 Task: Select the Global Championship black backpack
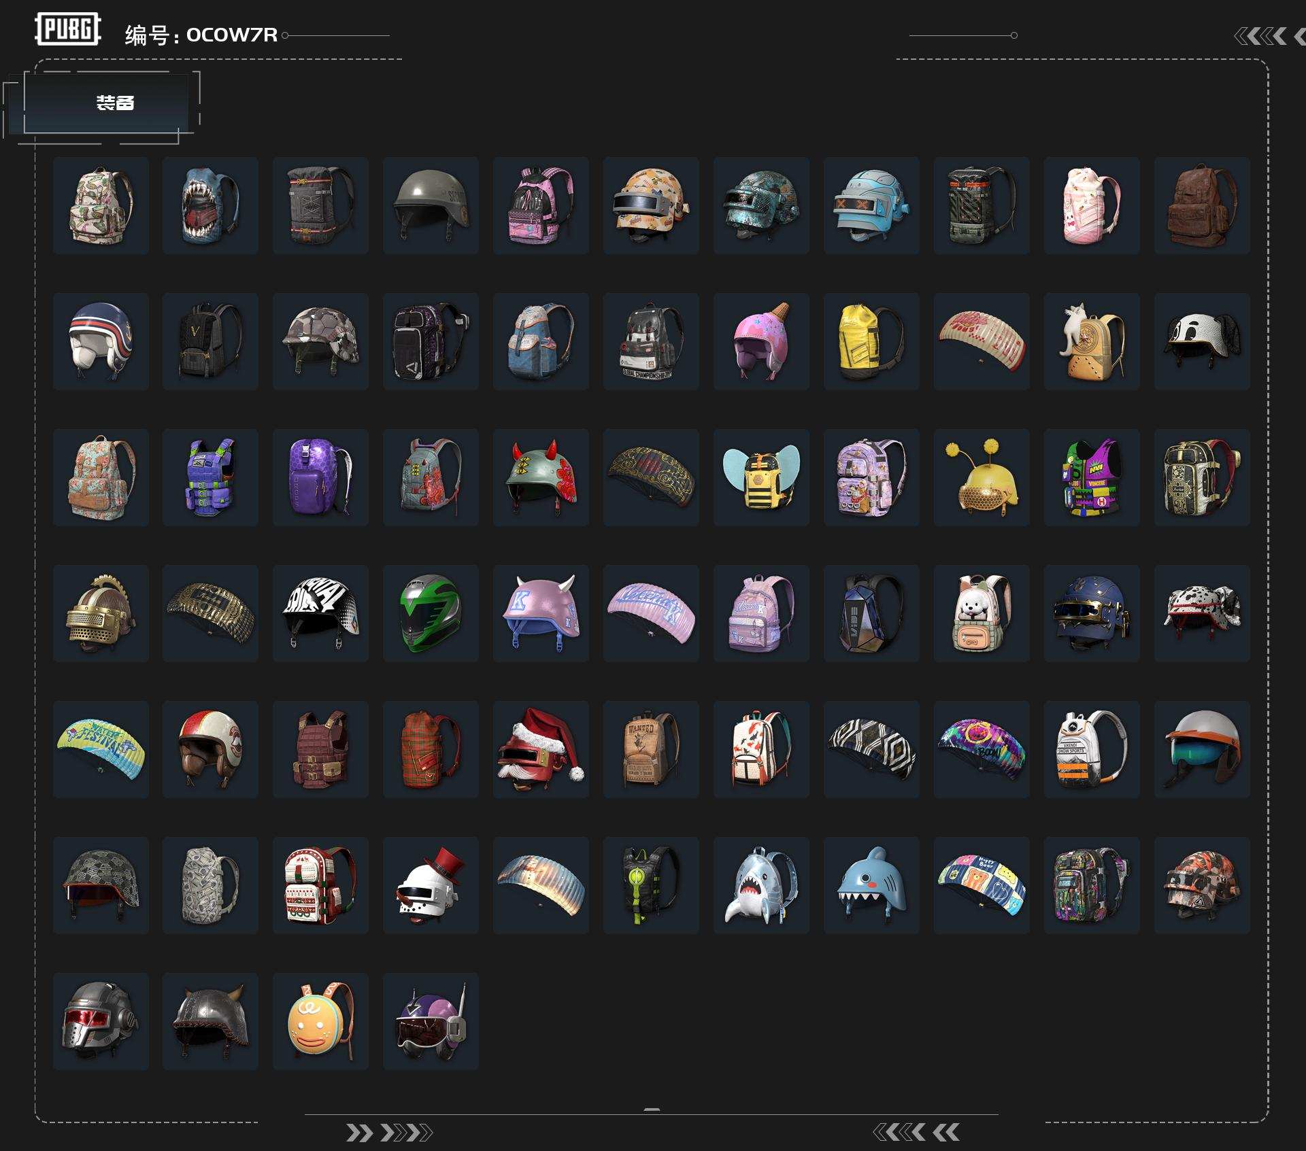(651, 341)
